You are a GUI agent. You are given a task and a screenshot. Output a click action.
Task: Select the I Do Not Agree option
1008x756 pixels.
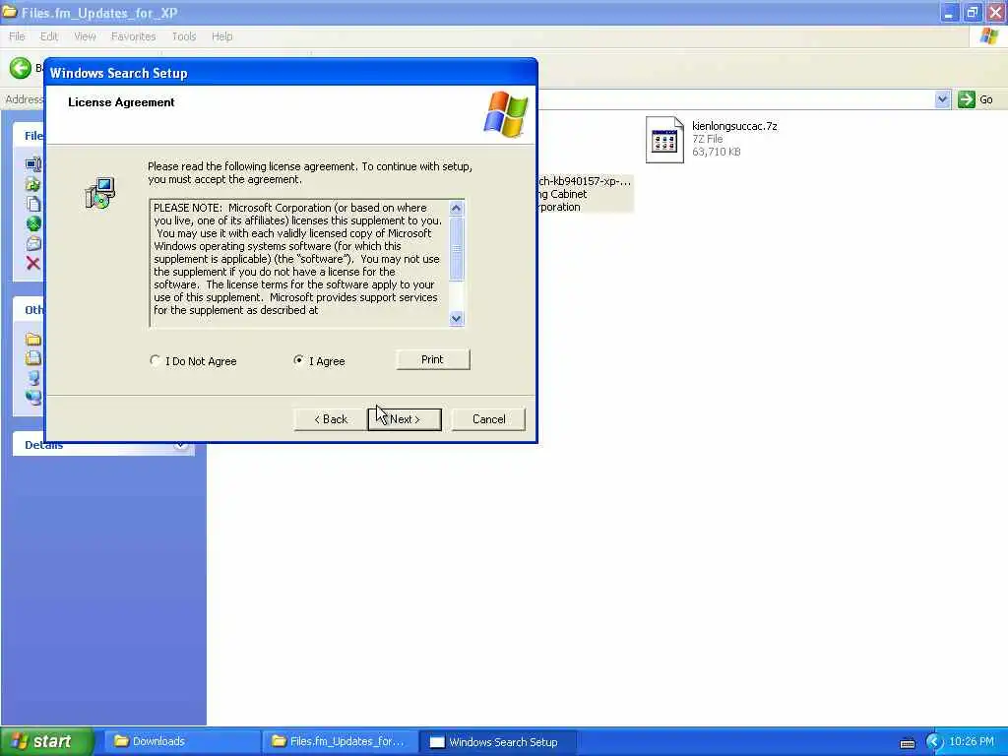click(155, 360)
